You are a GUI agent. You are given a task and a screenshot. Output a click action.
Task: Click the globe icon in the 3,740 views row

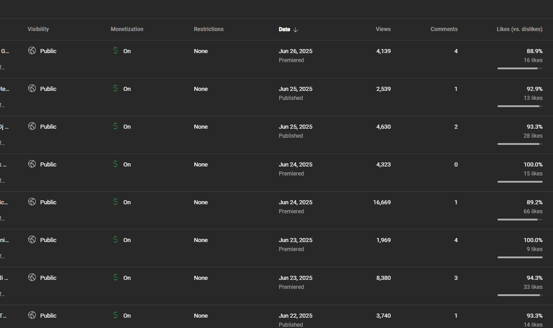pos(32,315)
